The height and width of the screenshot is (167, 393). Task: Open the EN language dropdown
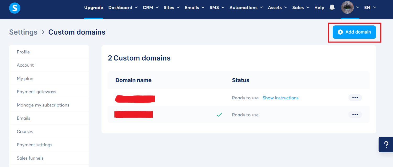370,8
